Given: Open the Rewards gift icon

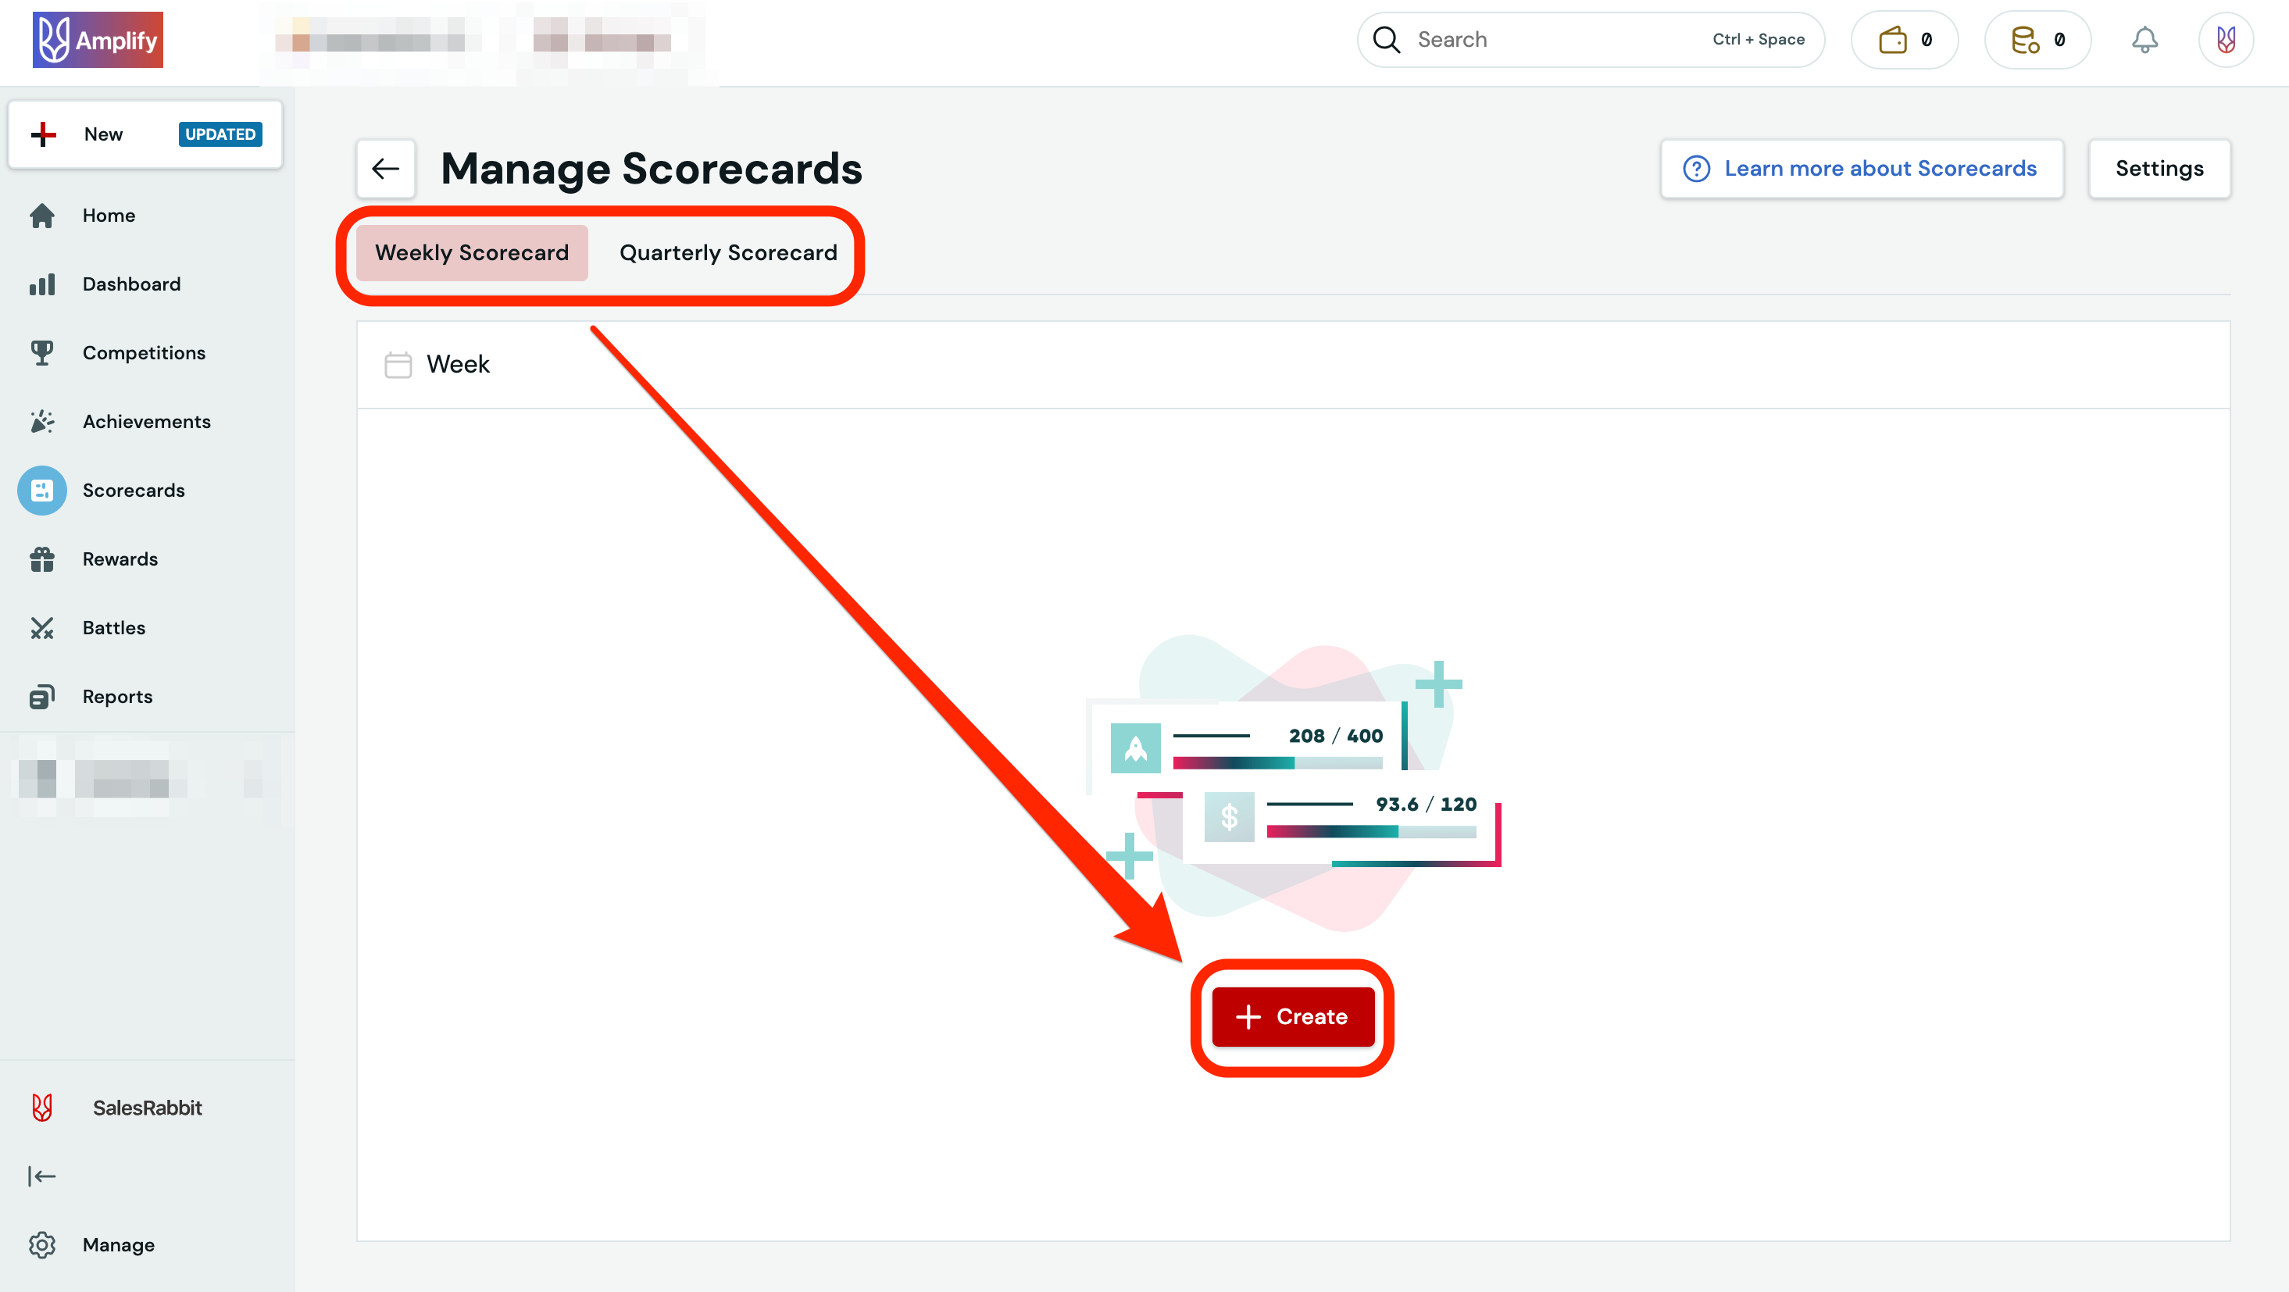Looking at the screenshot, I should click(x=41, y=559).
